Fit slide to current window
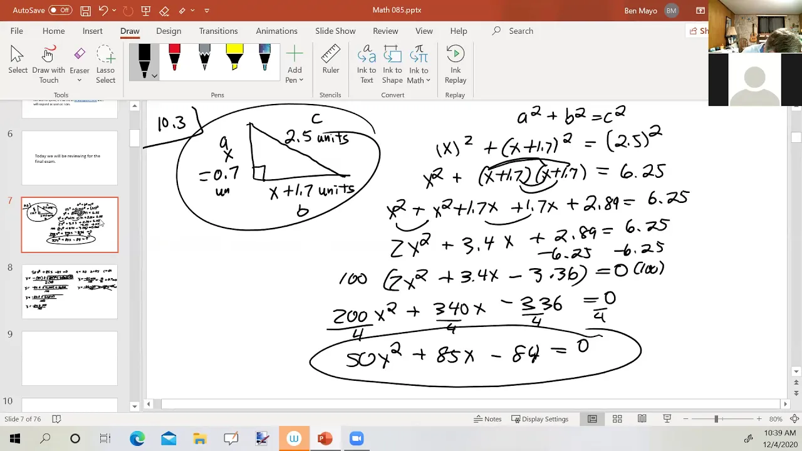Image resolution: width=802 pixels, height=451 pixels. coord(795,418)
